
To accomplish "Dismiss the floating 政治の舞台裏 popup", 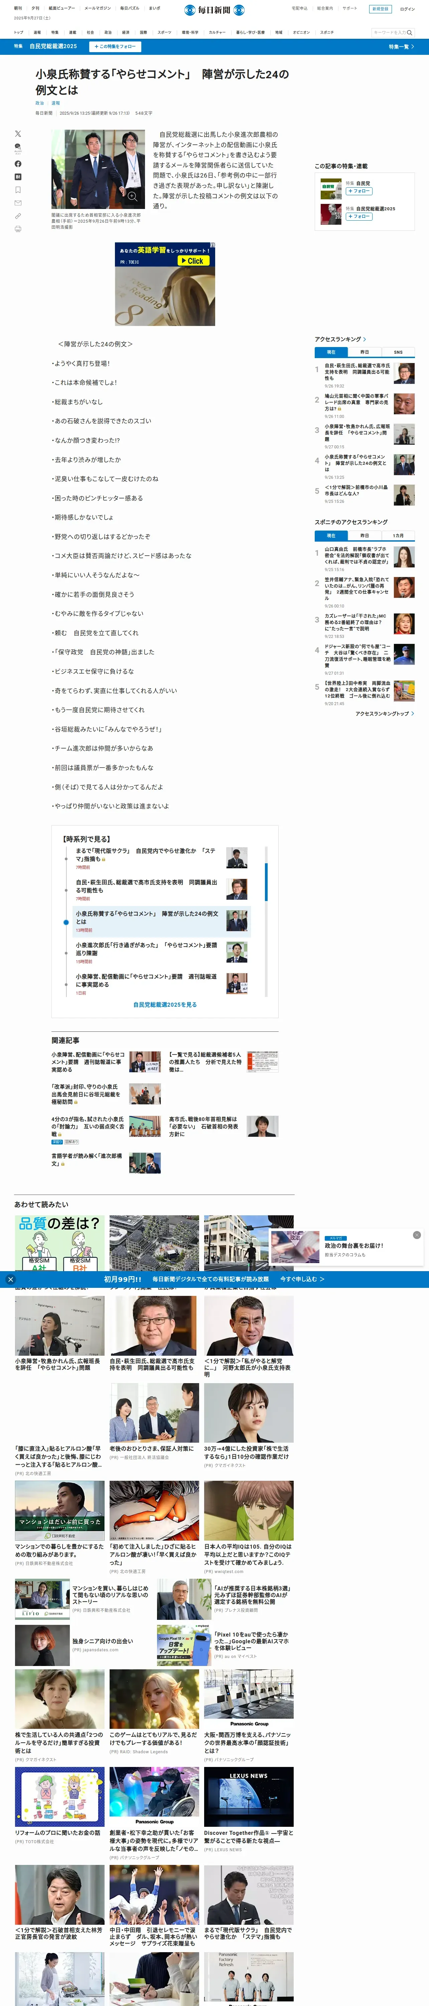I will point(417,1235).
